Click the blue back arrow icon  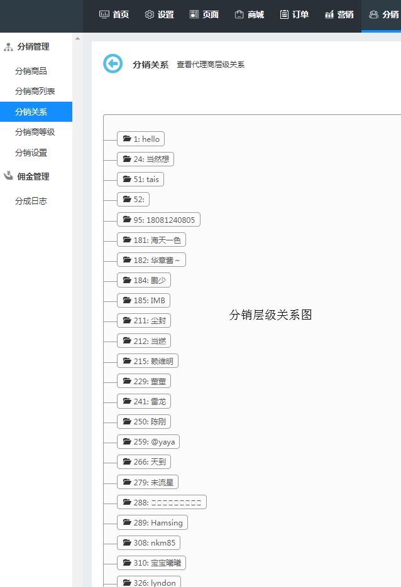(113, 63)
